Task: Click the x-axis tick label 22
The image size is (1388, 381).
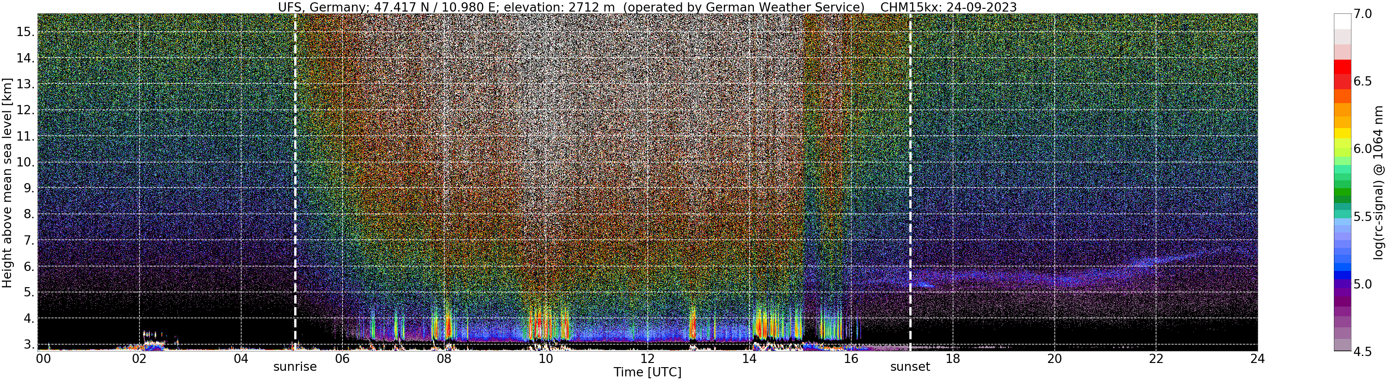Action: [1156, 358]
